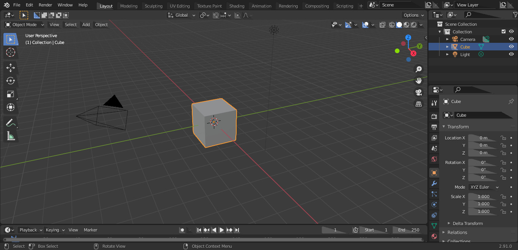Activate the Rotate tool

(11, 81)
